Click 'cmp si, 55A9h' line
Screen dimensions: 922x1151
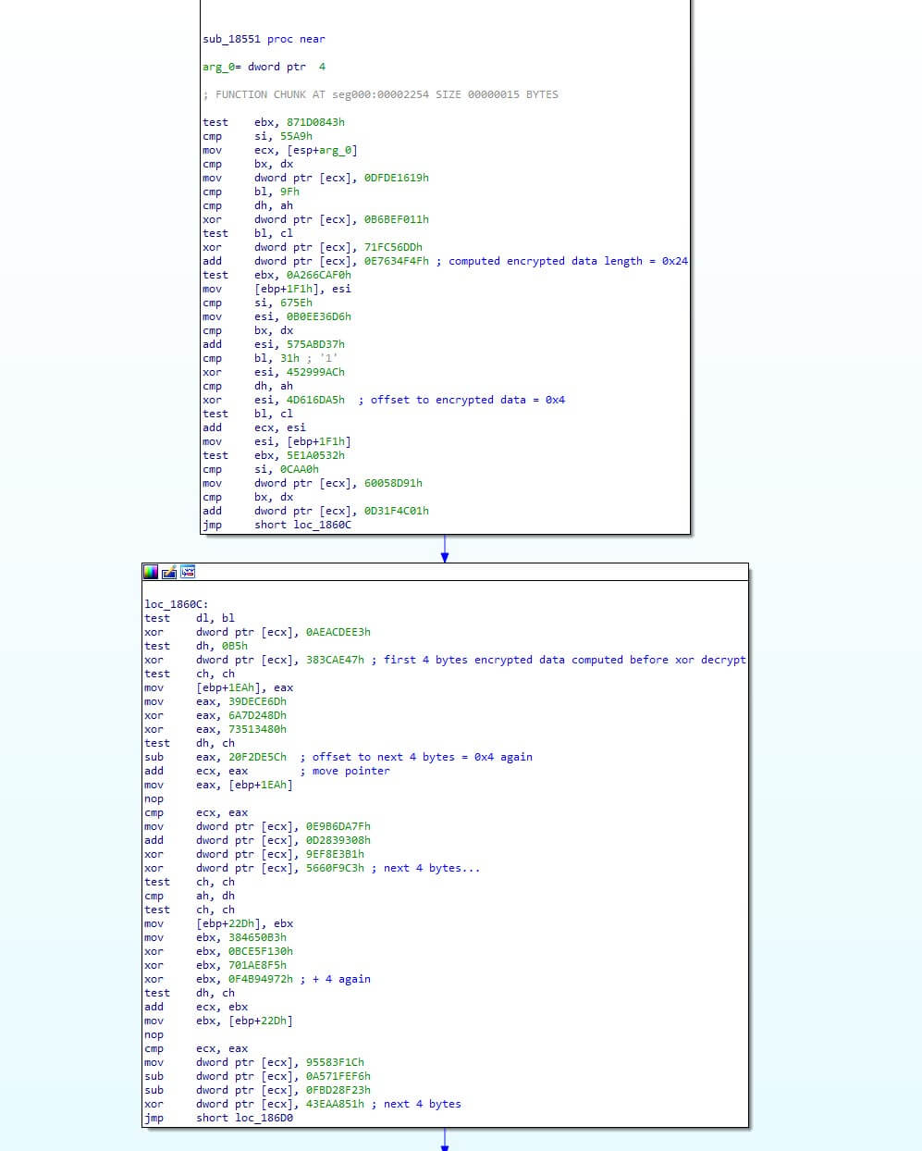click(x=257, y=136)
